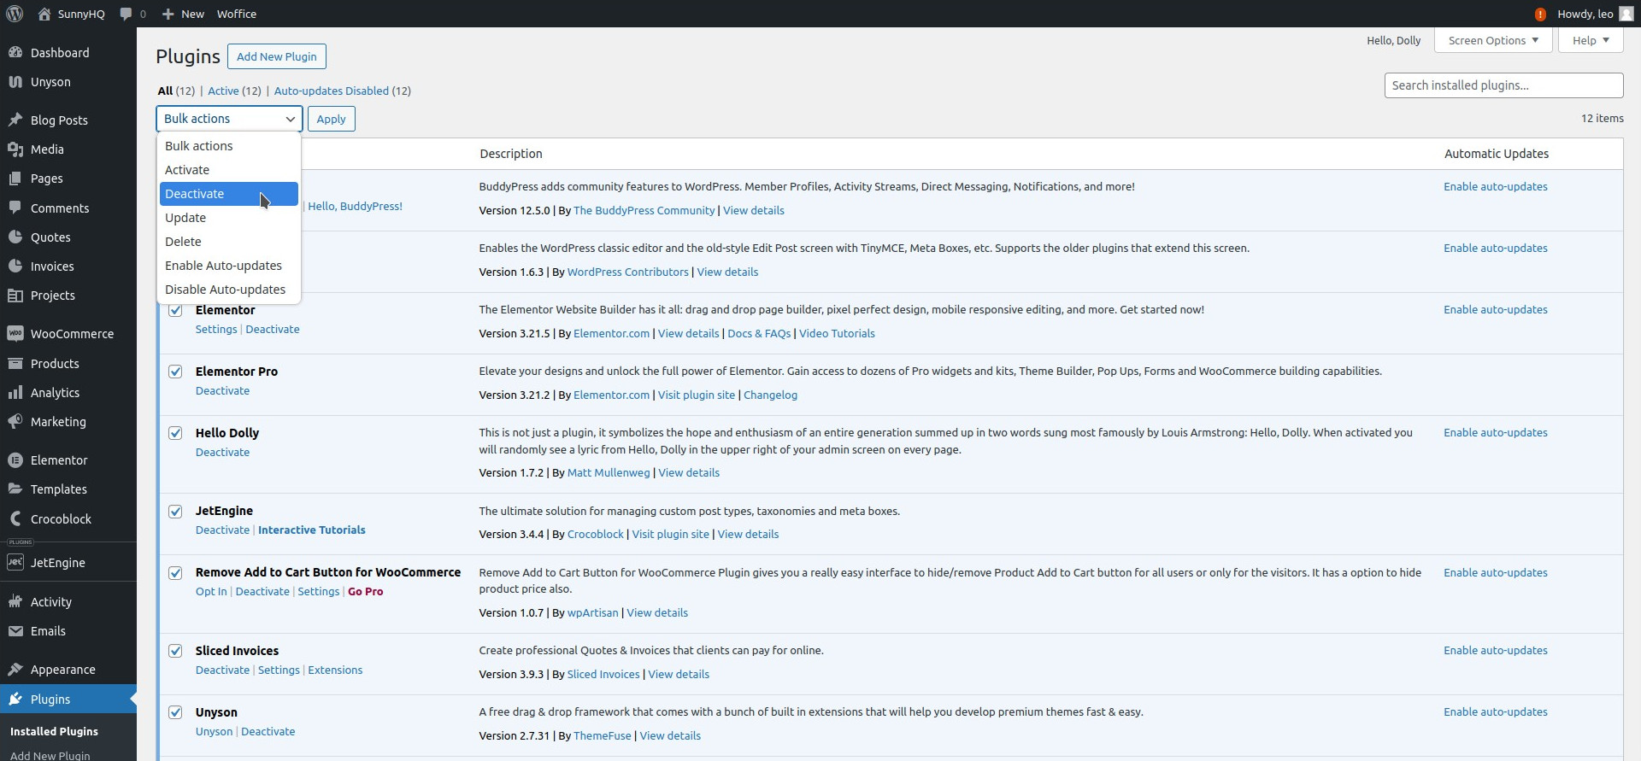Viewport: 1641px width, 761px height.
Task: Uncheck the Sliced Invoices plugin checkbox
Action: point(175,651)
